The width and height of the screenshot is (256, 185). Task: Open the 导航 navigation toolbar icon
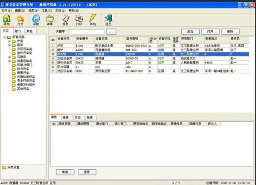click(x=36, y=20)
